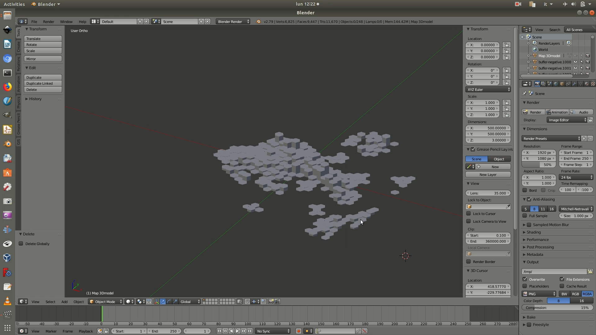Image resolution: width=596 pixels, height=335 pixels.
Task: Enable Lock Camera to View checkbox
Action: pyautogui.click(x=469, y=221)
